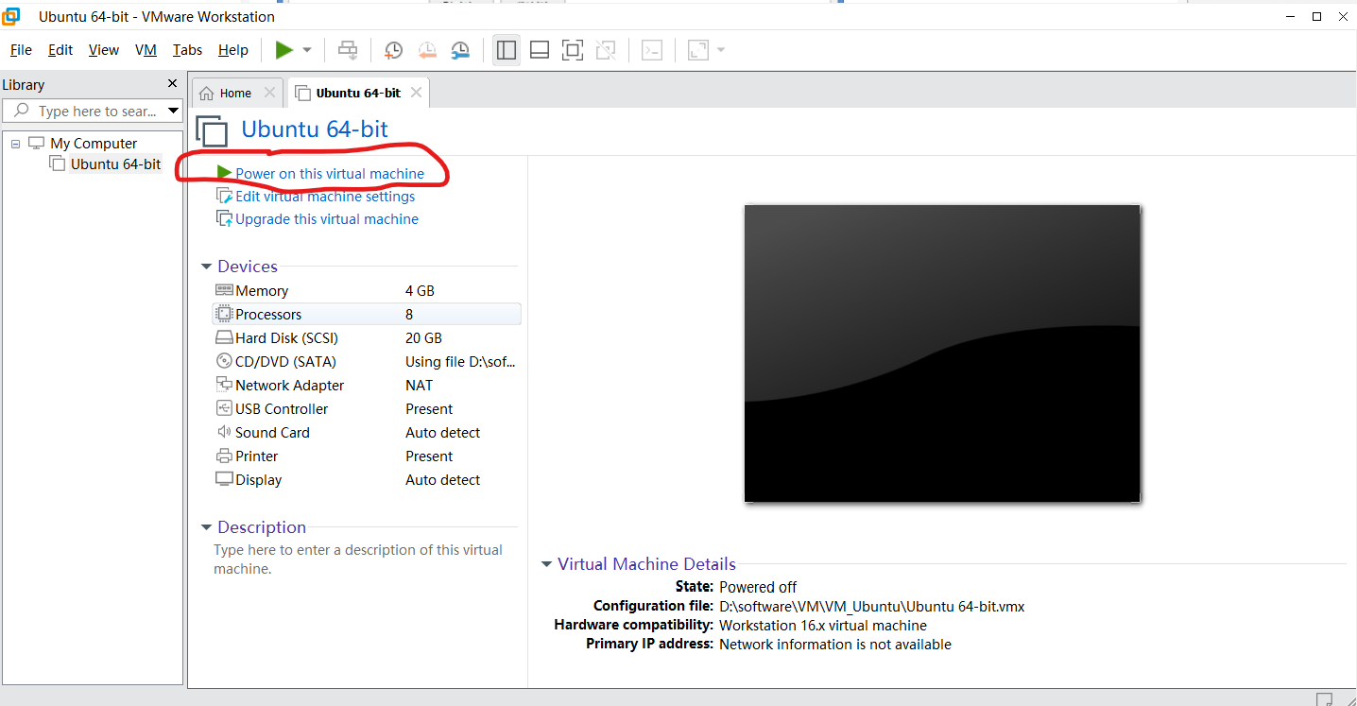
Task: Click the Display monitor icon
Action: (x=224, y=479)
